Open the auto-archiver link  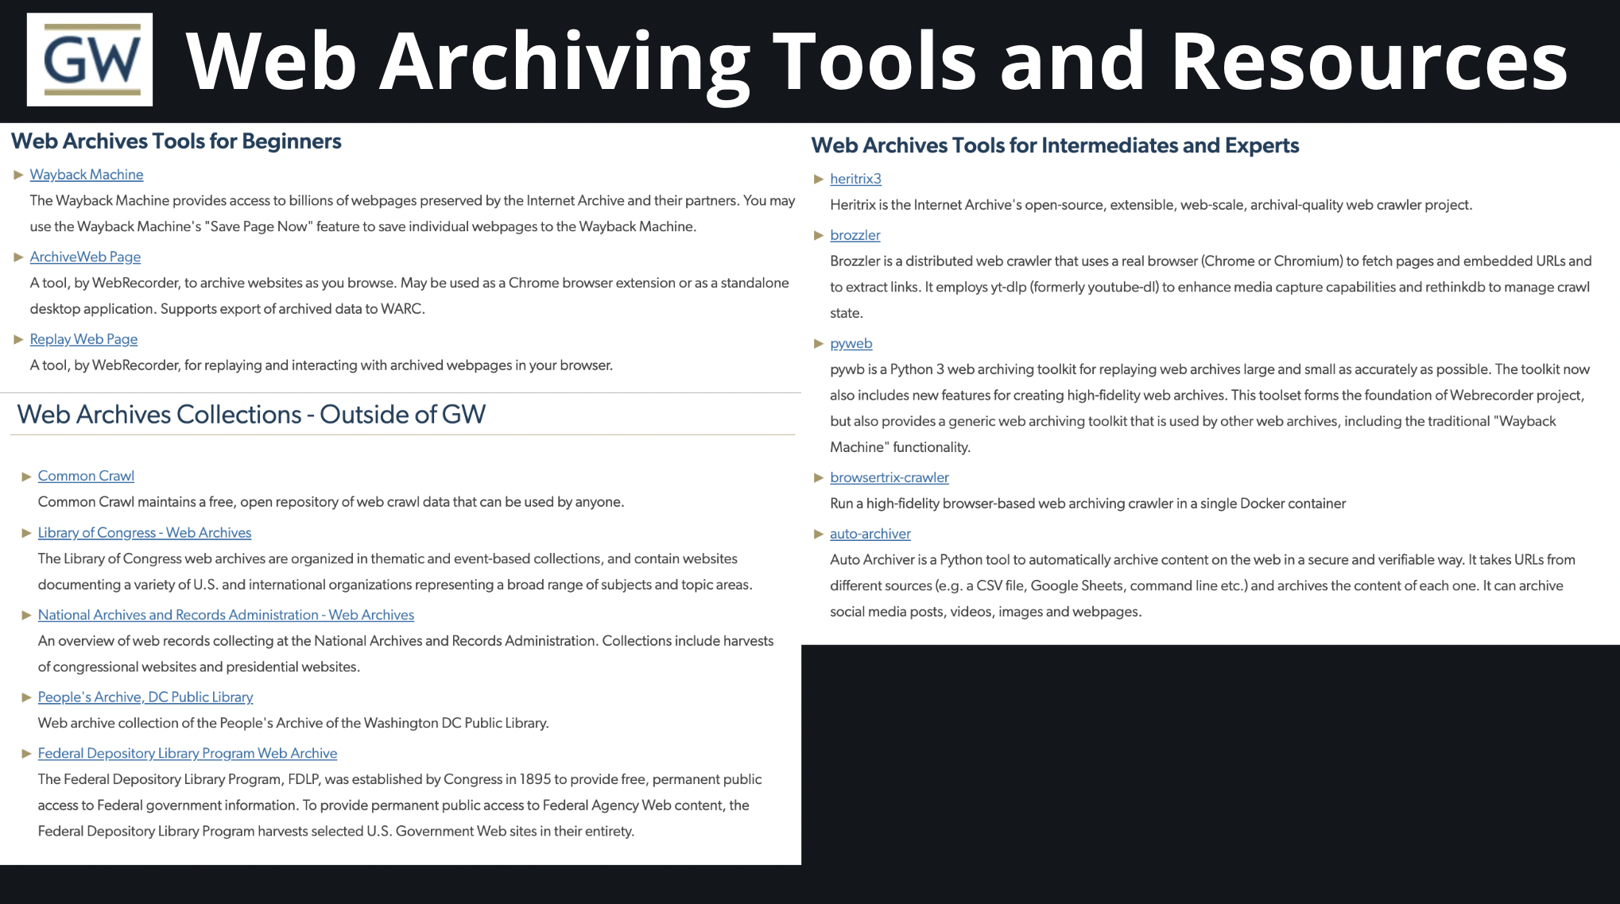pyautogui.click(x=870, y=534)
